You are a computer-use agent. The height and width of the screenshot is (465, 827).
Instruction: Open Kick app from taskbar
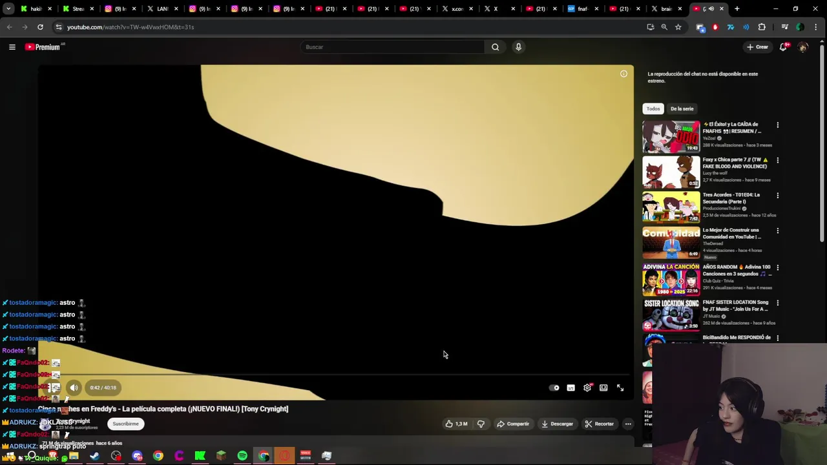(x=200, y=456)
